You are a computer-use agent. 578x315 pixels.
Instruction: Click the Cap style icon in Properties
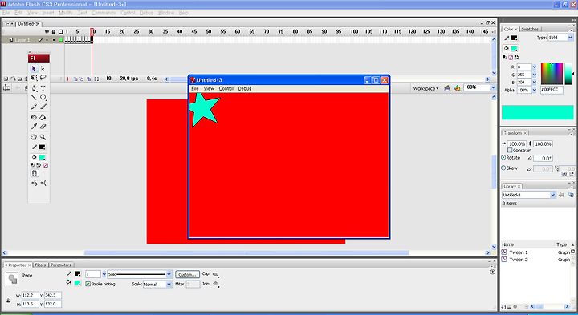pyautogui.click(x=216, y=274)
